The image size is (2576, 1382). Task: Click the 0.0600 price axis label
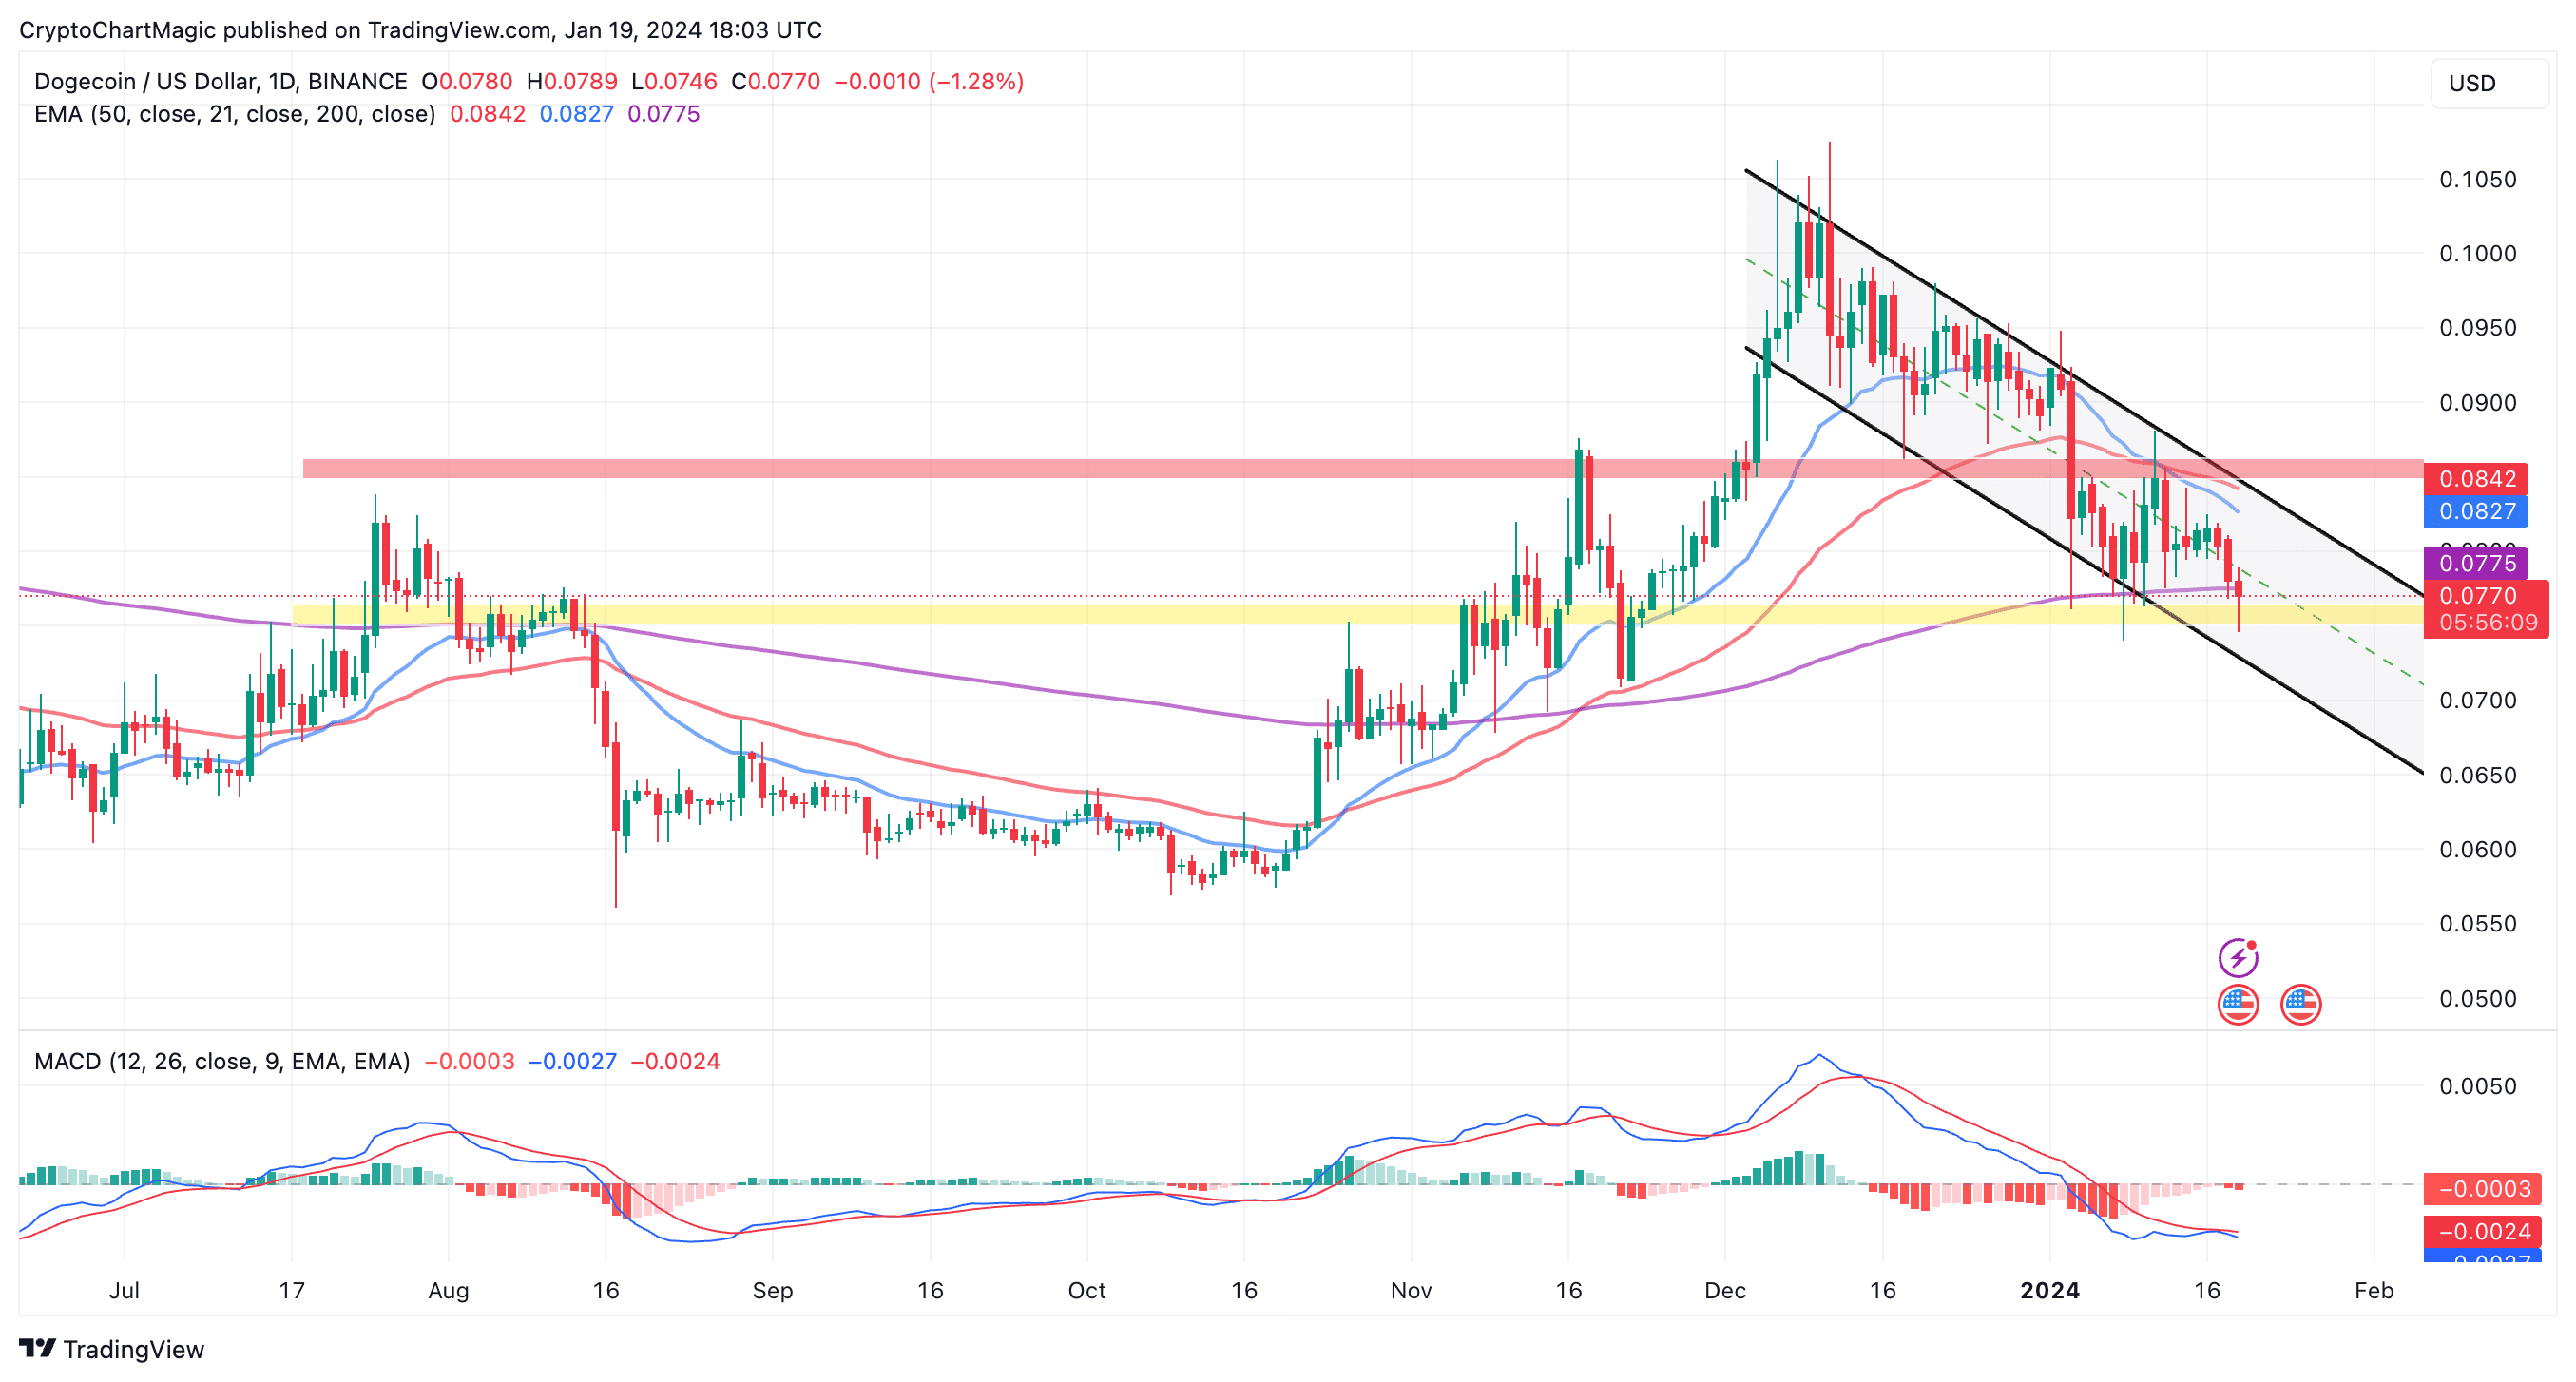click(x=2477, y=849)
